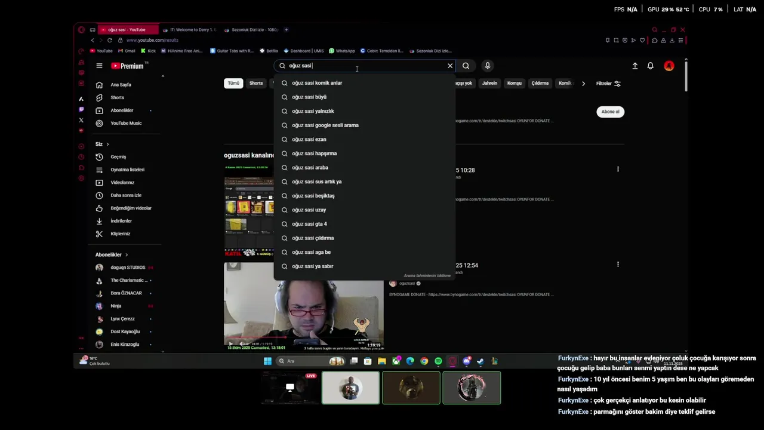This screenshot has width=764, height=430.
Task: Open Chrome from the Windows taskbar
Action: [424, 361]
